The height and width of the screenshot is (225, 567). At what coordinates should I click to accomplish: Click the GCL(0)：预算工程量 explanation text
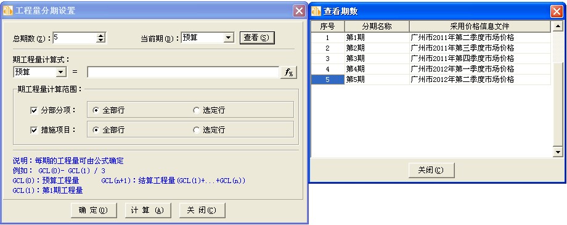pyautogui.click(x=46, y=181)
